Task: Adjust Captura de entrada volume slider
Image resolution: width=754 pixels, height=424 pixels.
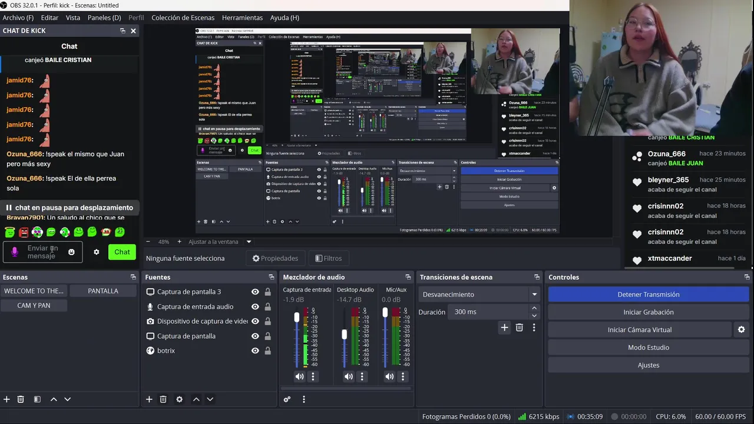Action: click(297, 317)
